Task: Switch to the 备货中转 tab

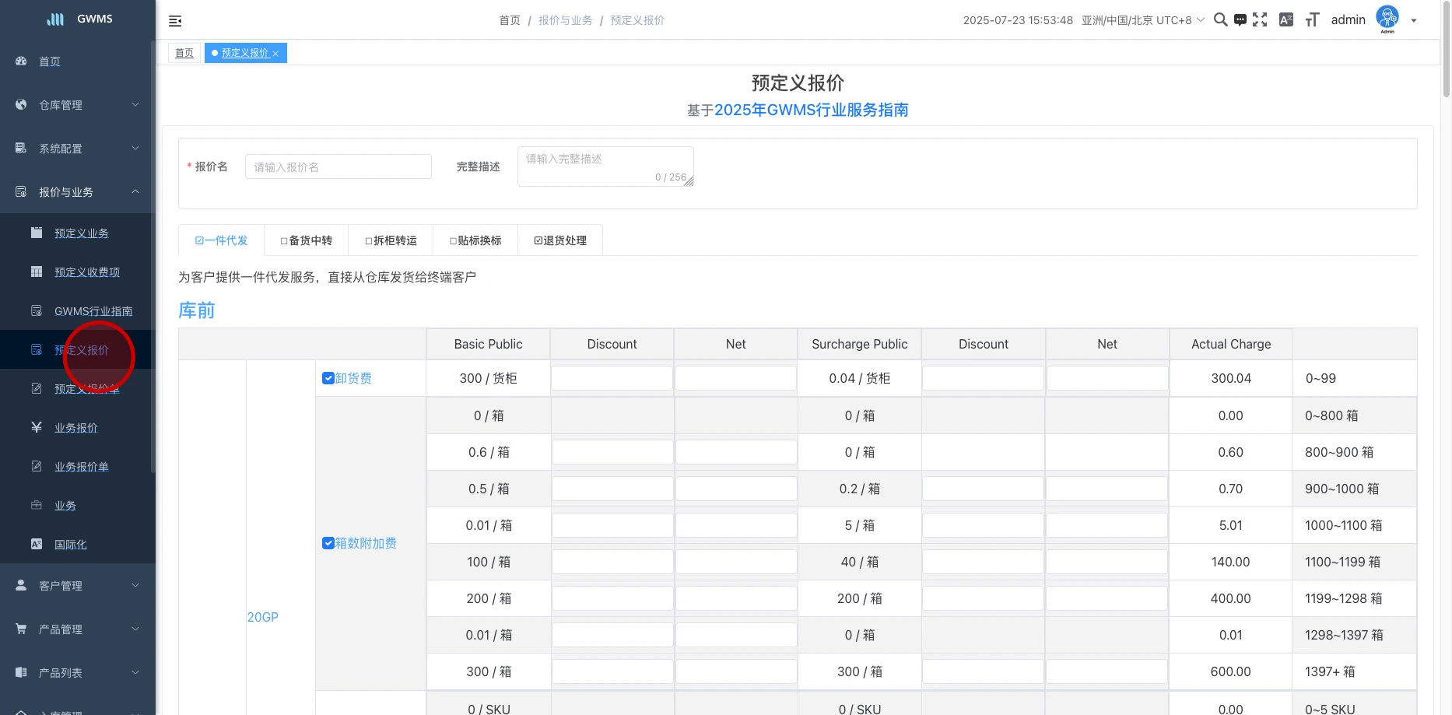Action: tap(307, 240)
